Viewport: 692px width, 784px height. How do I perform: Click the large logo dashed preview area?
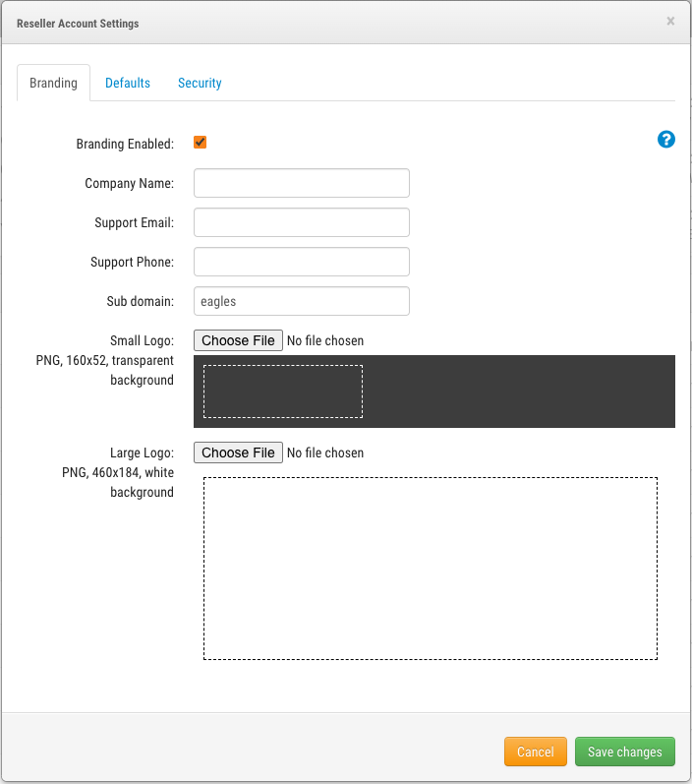tap(430, 568)
